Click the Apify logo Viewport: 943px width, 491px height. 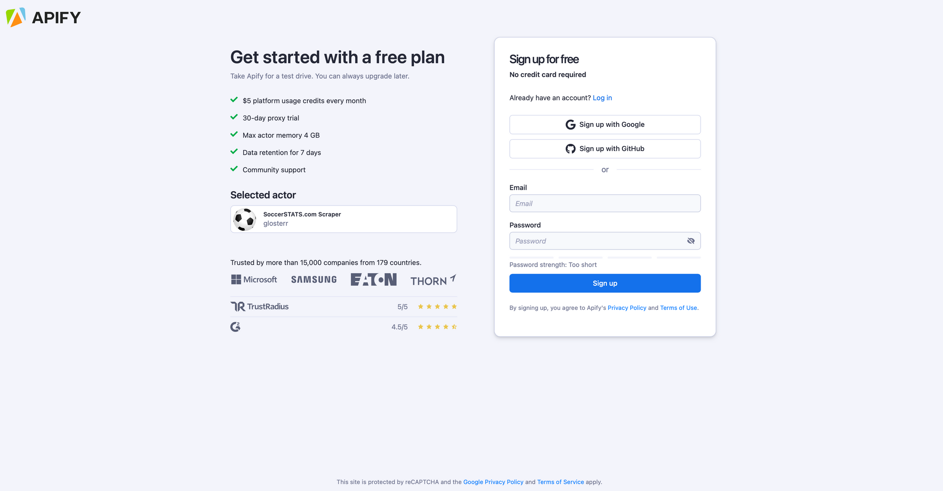click(43, 17)
